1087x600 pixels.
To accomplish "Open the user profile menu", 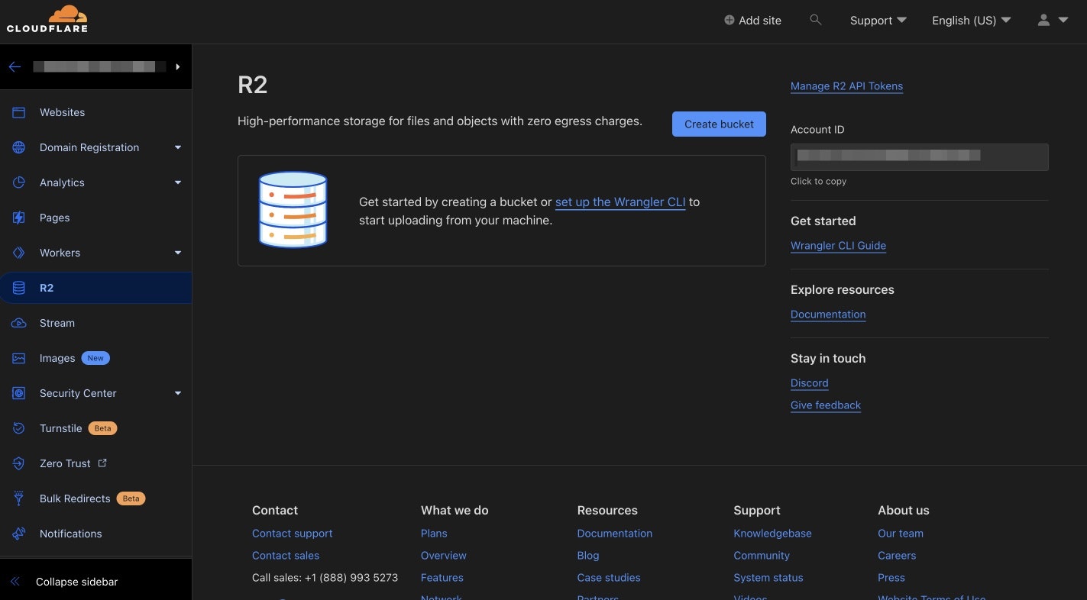I will [x=1053, y=21].
